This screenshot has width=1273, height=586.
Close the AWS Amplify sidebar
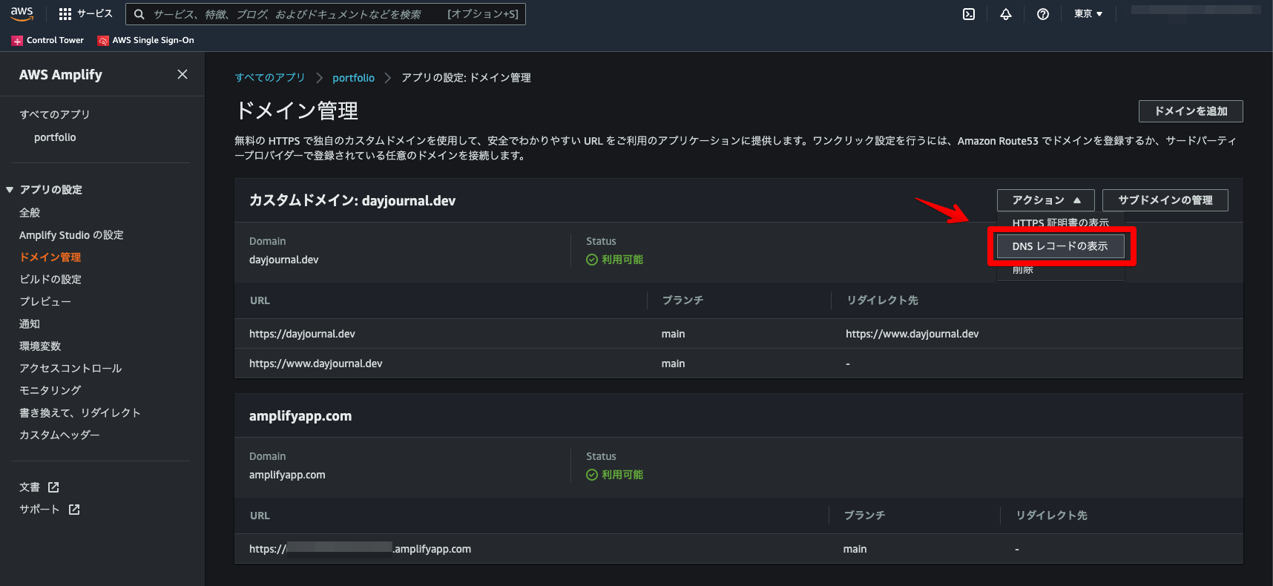click(182, 74)
